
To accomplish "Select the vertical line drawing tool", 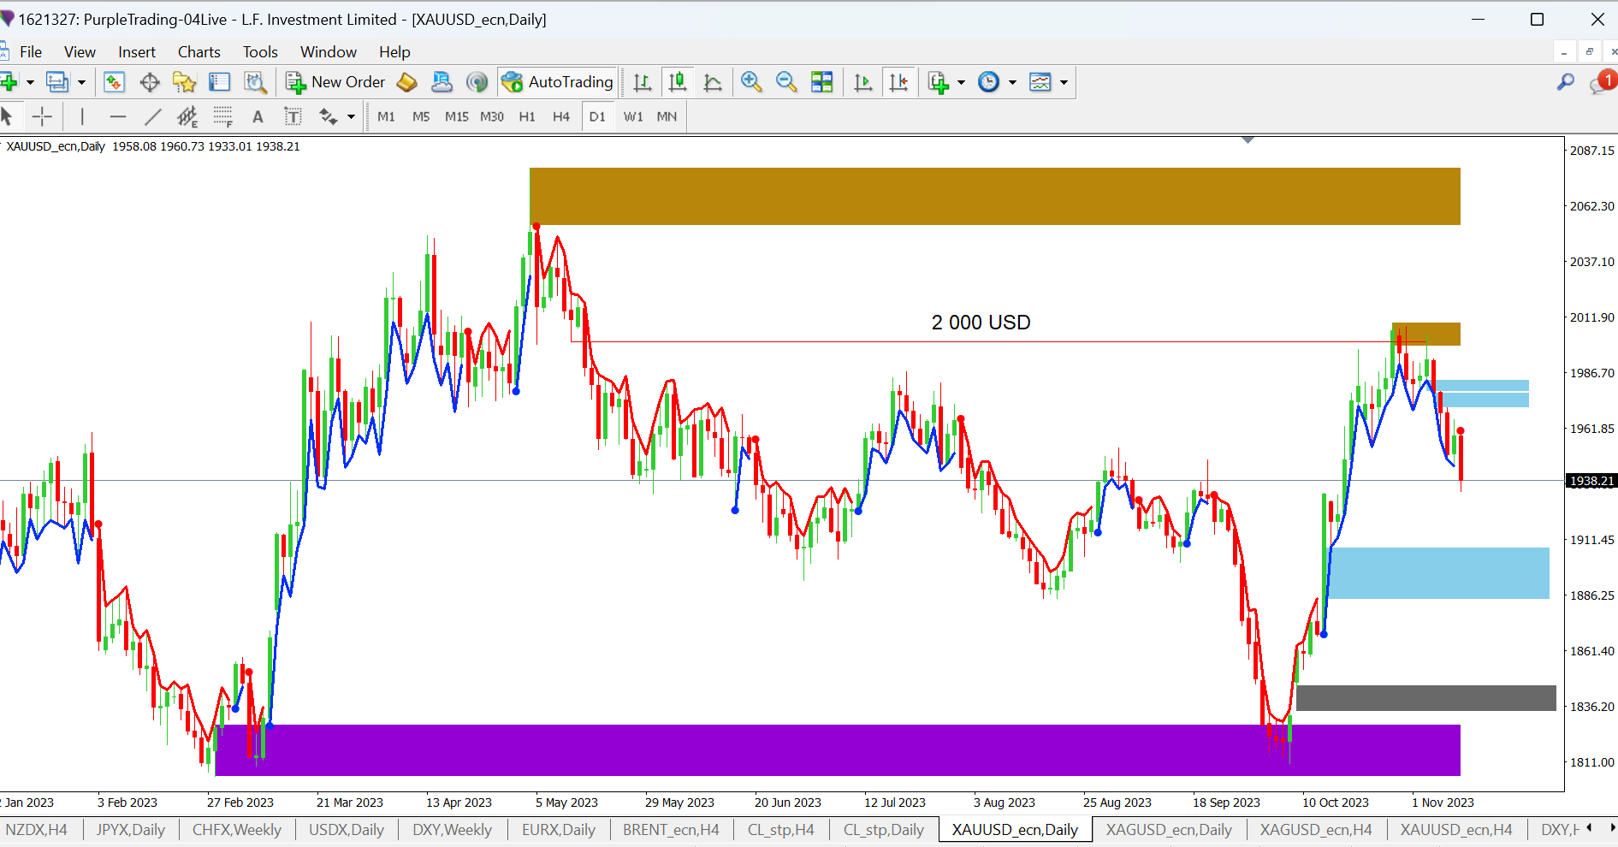I will pyautogui.click(x=82, y=116).
